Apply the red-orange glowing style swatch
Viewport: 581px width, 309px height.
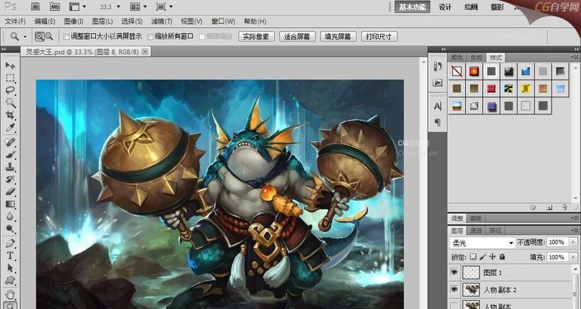(x=474, y=71)
